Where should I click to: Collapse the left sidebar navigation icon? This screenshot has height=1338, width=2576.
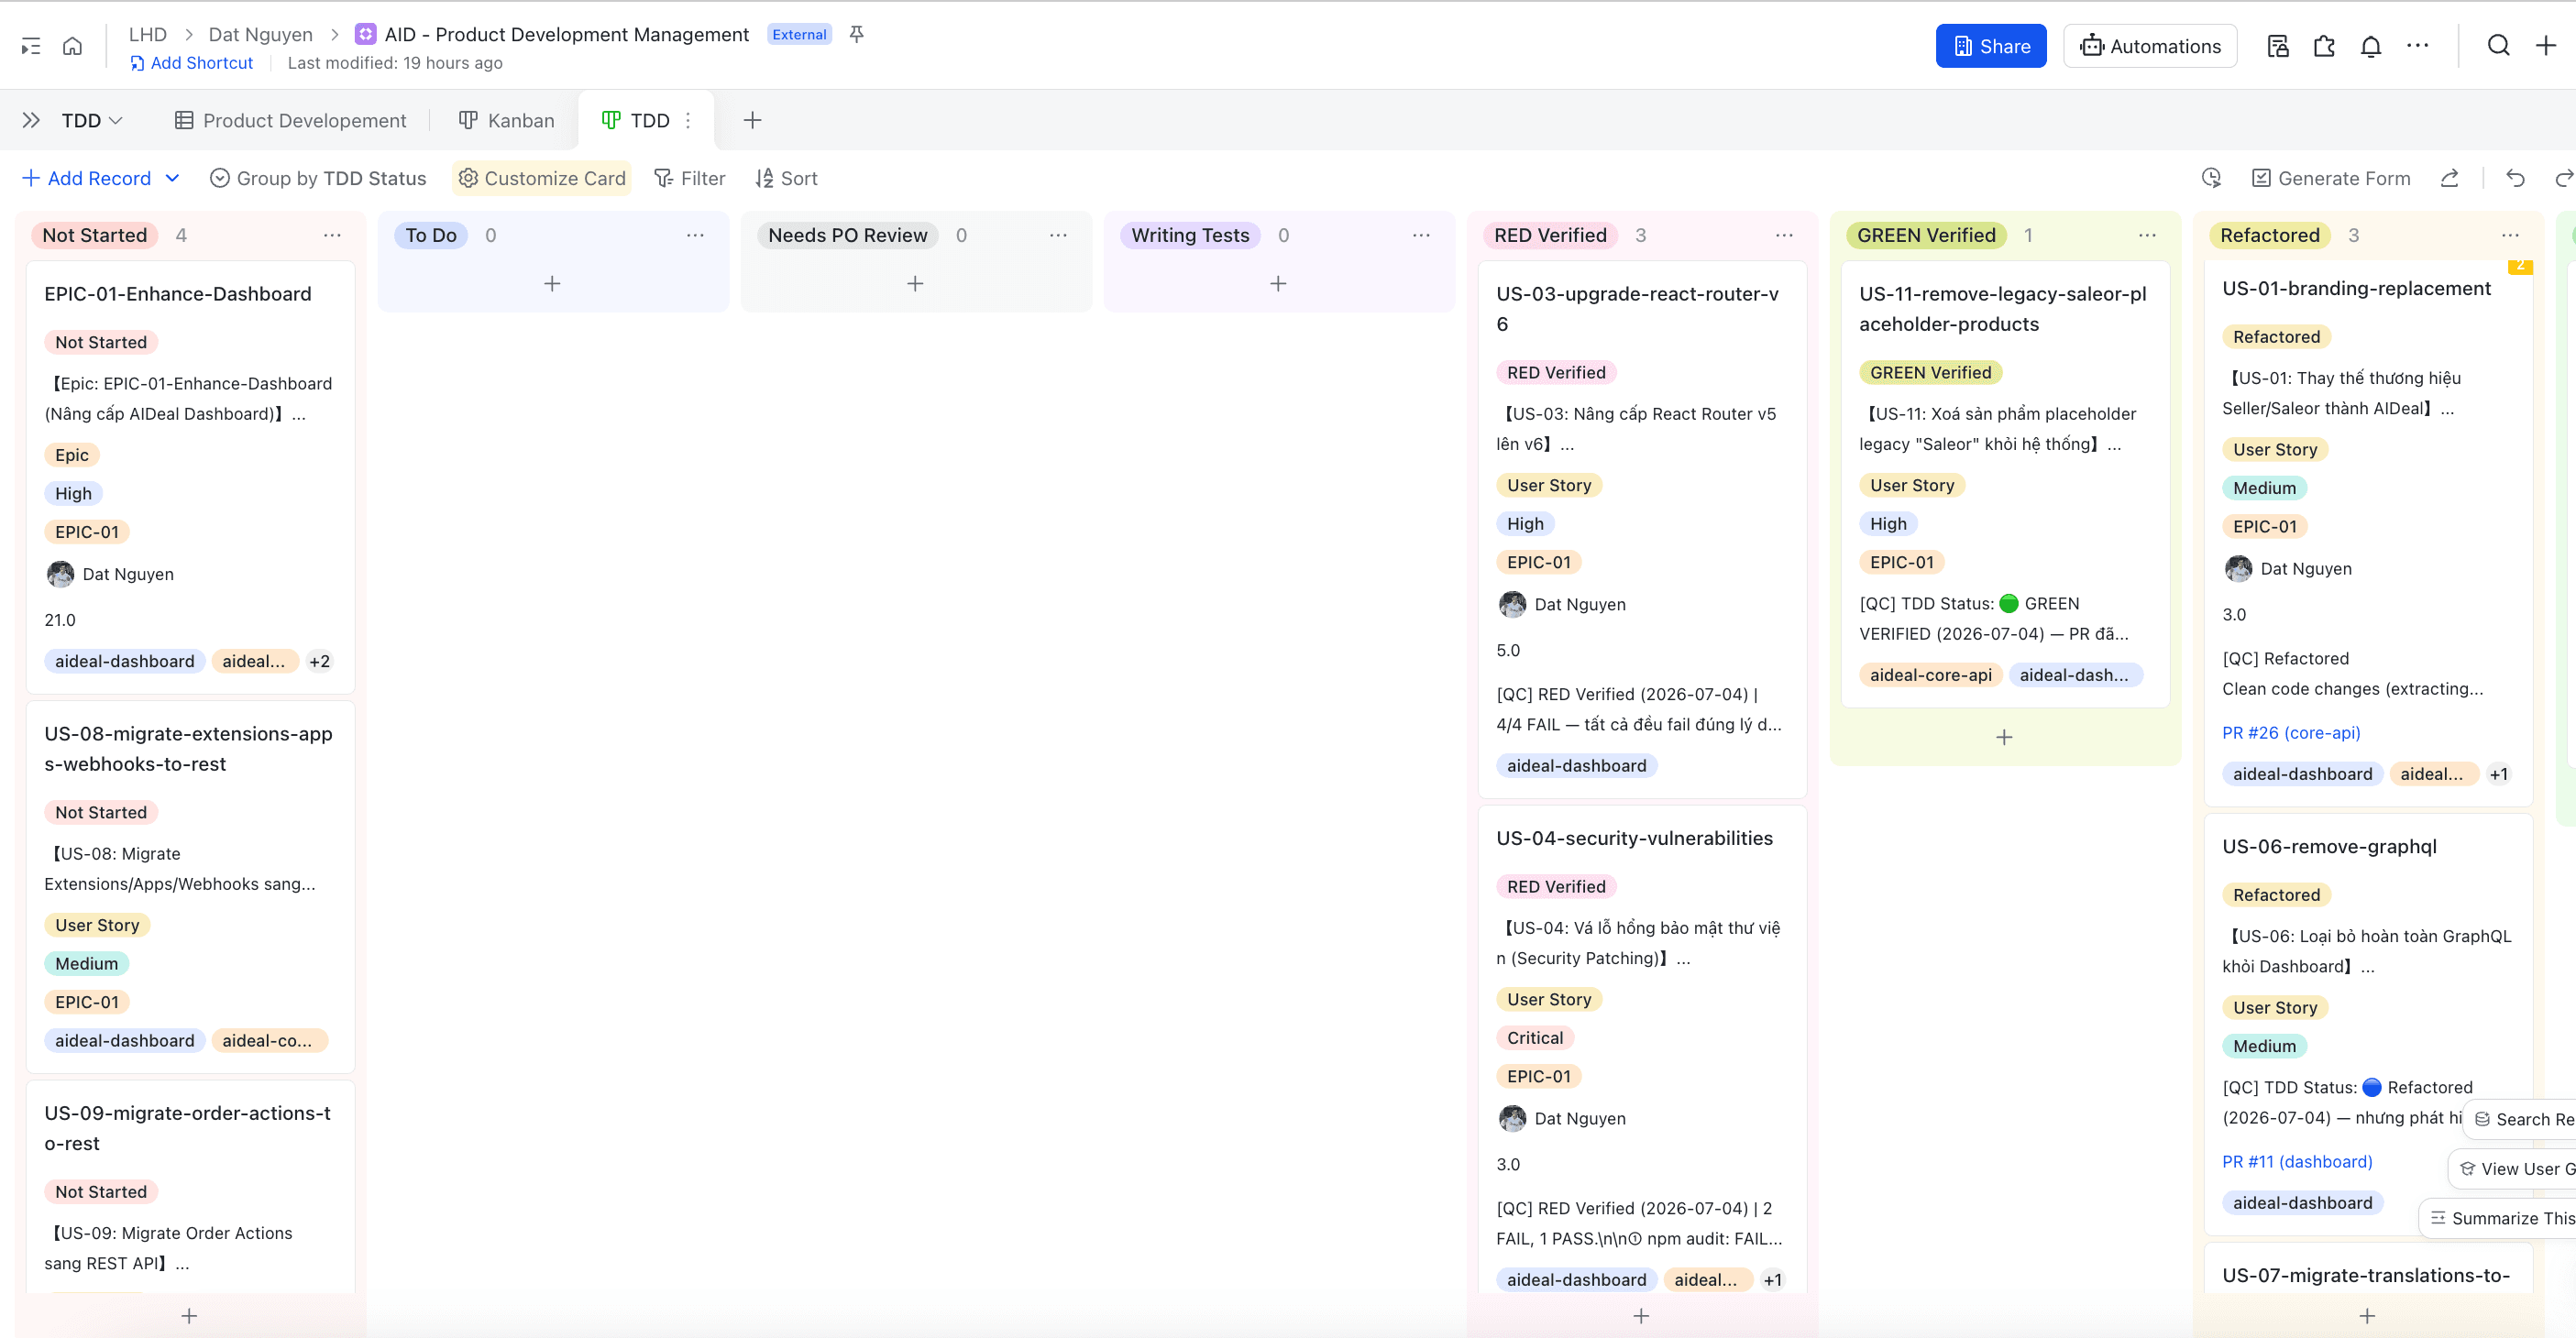coord(31,46)
